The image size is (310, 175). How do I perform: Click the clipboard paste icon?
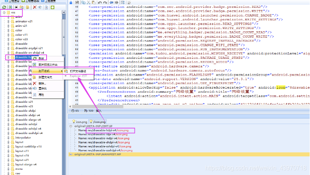(x=94, y=2)
